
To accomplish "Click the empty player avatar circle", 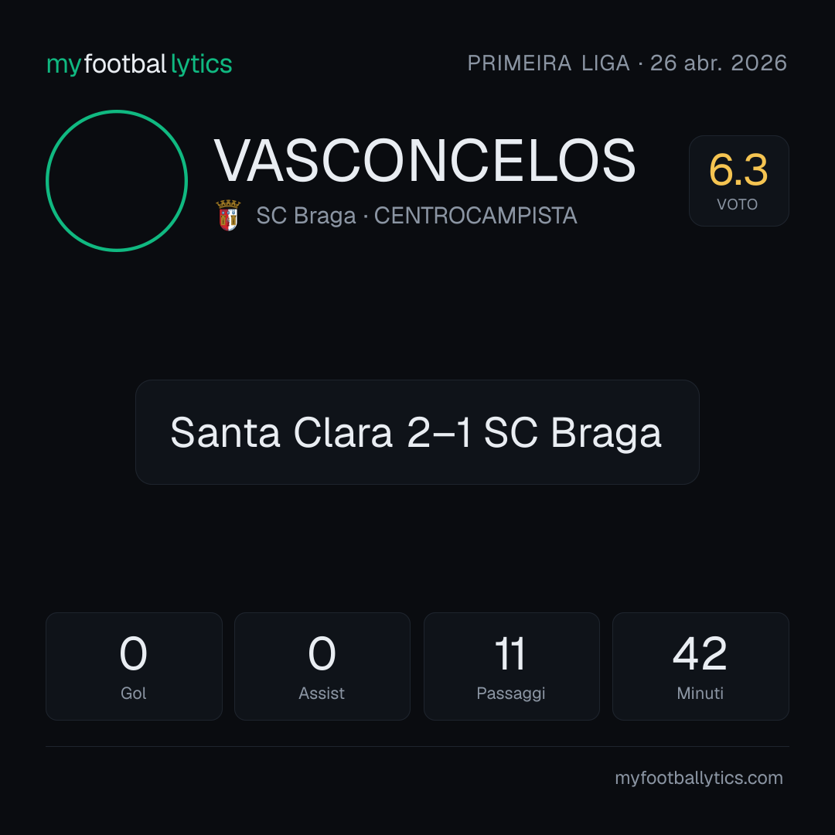I will (117, 180).
